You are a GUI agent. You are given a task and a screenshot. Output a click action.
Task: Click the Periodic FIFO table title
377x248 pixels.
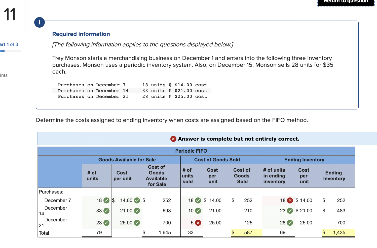192,151
